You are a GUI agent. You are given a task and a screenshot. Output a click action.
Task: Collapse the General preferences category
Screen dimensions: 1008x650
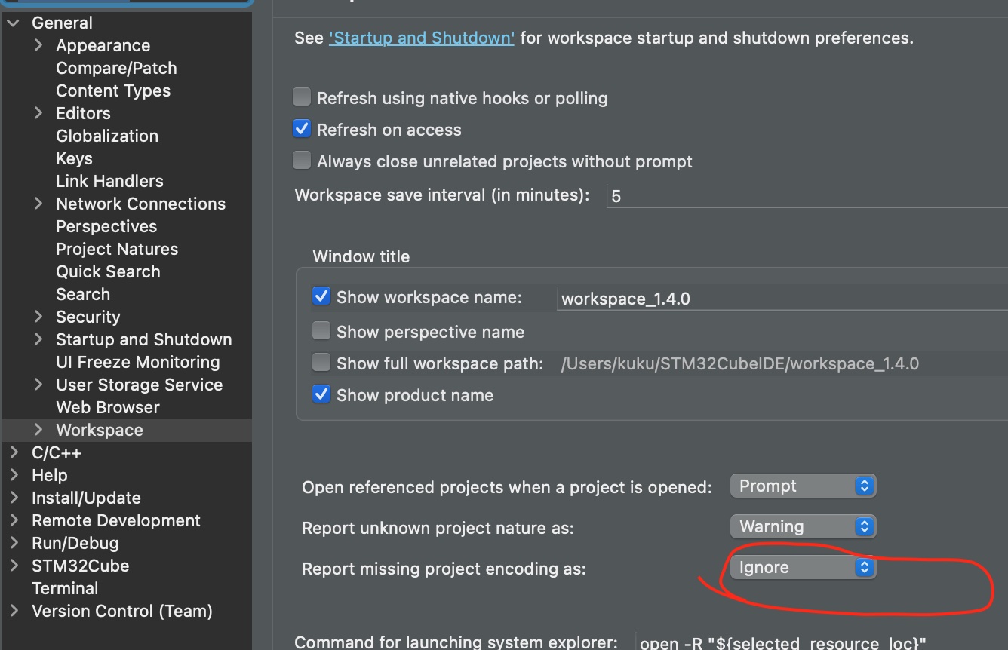pos(12,22)
